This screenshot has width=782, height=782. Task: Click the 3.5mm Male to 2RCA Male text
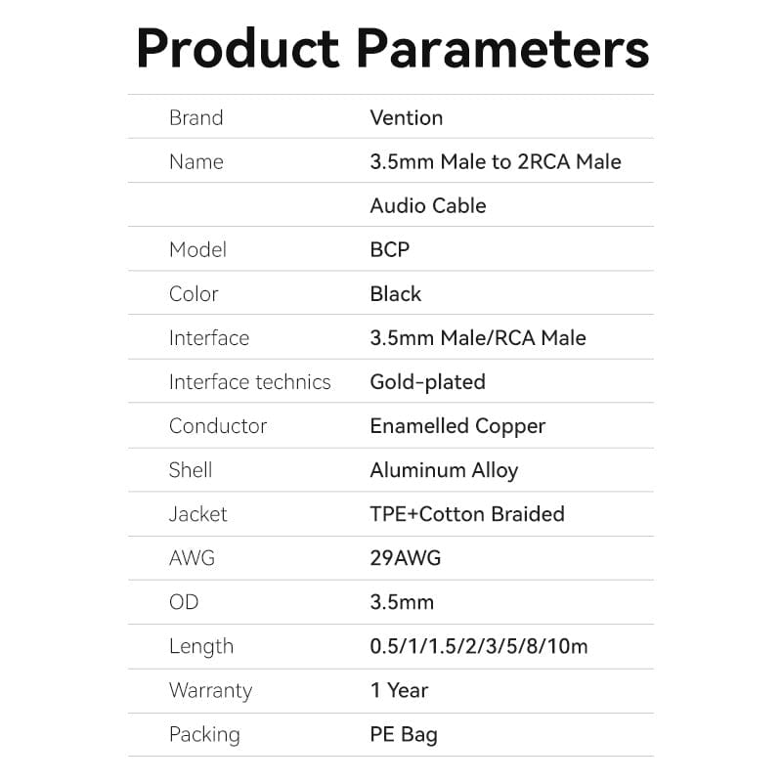(495, 161)
